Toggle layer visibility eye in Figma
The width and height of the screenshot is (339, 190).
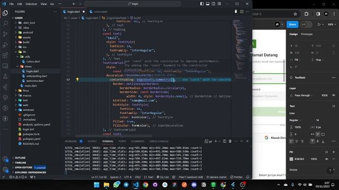[334, 95]
